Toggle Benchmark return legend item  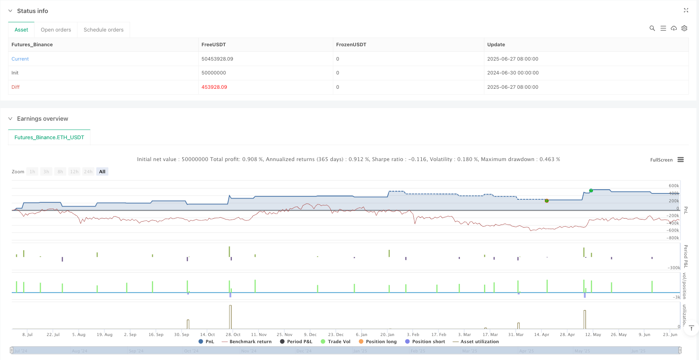pos(247,341)
